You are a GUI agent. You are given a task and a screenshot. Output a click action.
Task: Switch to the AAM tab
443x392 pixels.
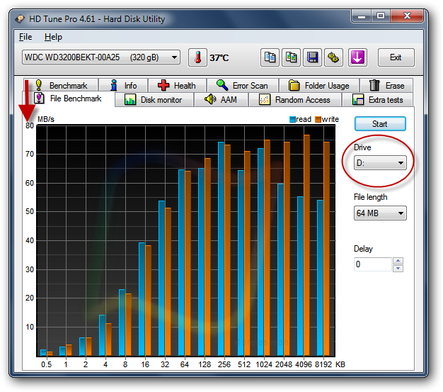(221, 100)
